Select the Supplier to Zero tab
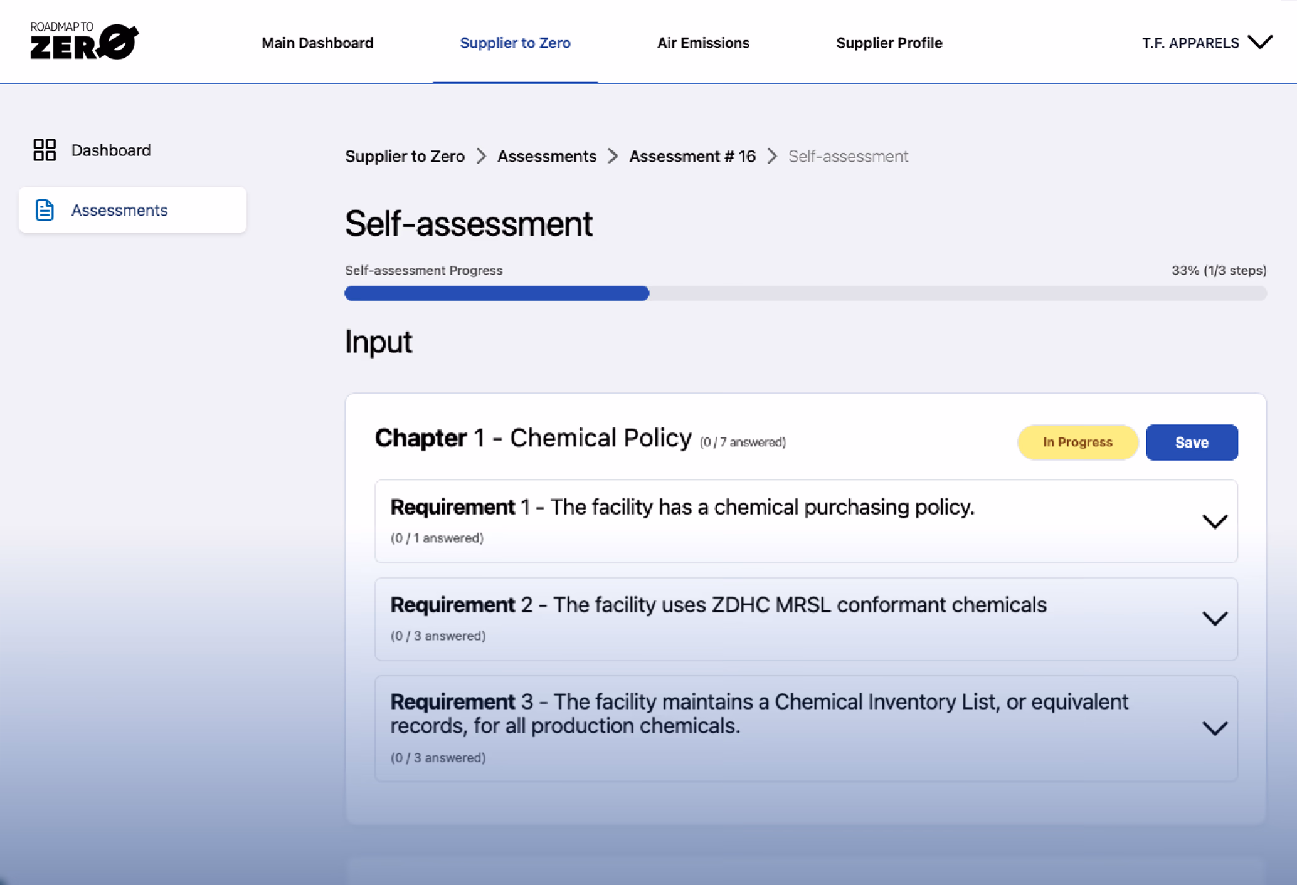1297x885 pixels. tap(515, 43)
